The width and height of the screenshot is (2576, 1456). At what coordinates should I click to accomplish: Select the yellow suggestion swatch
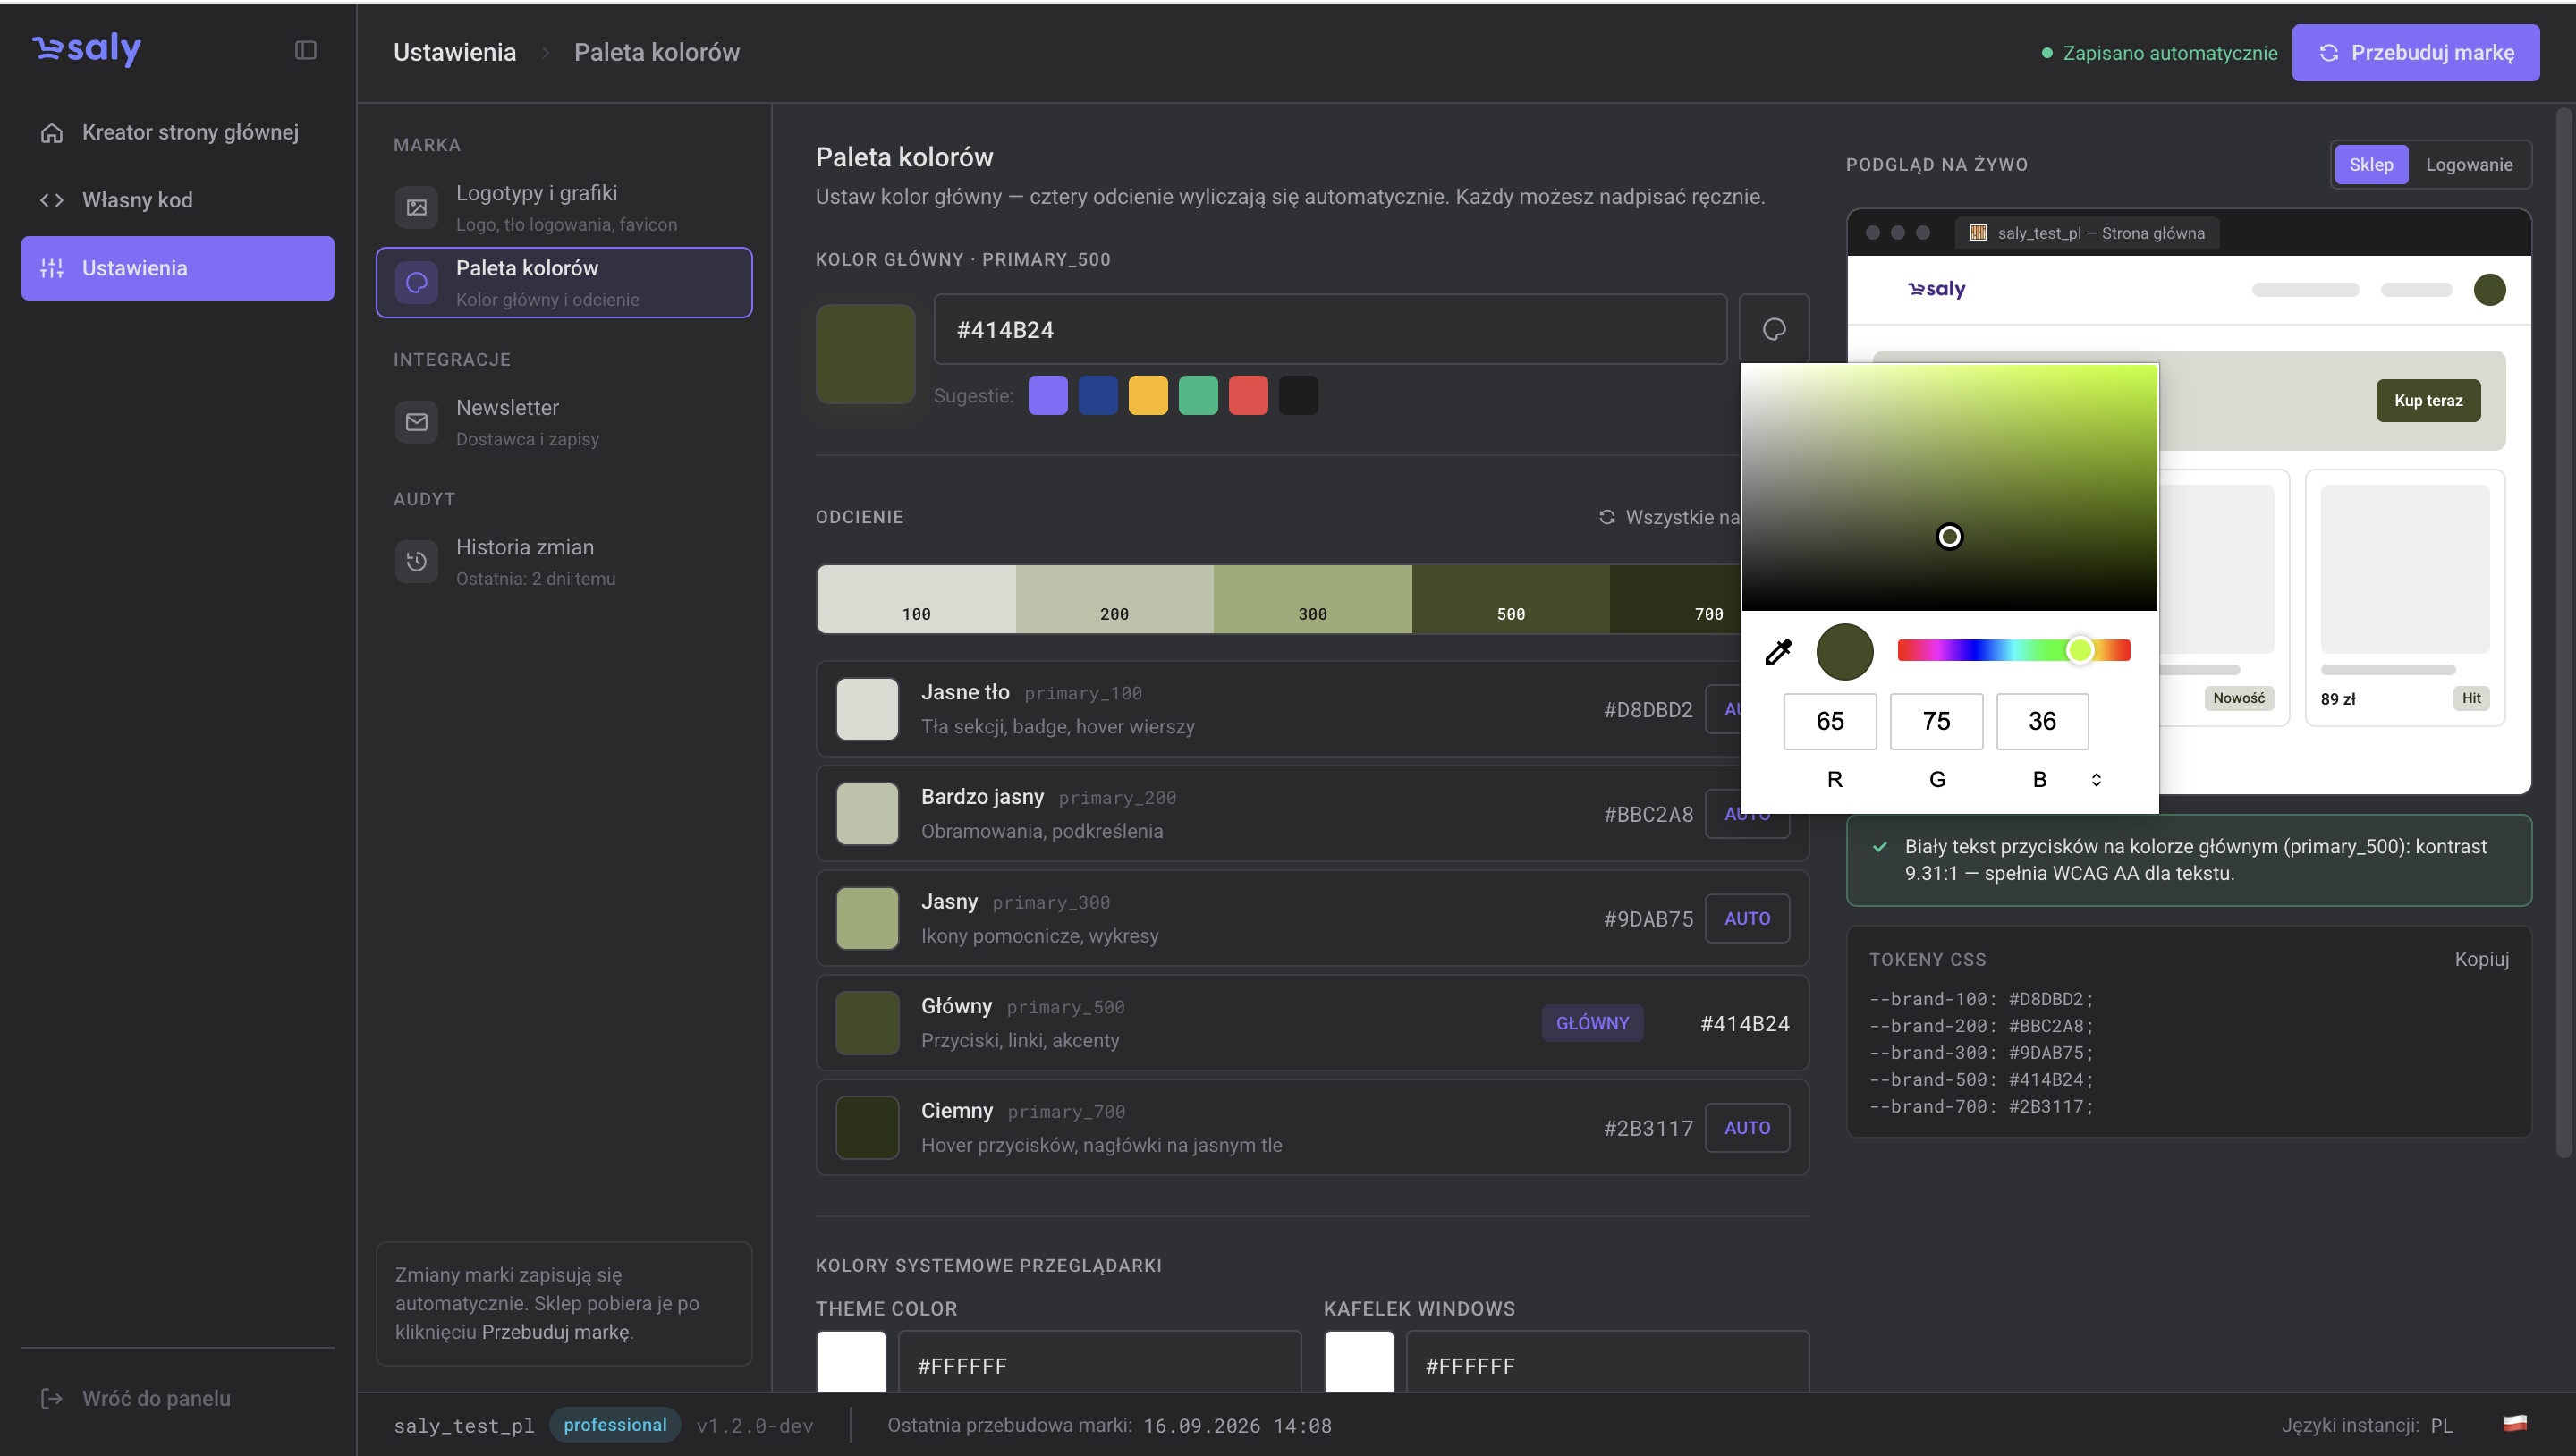[1148, 395]
